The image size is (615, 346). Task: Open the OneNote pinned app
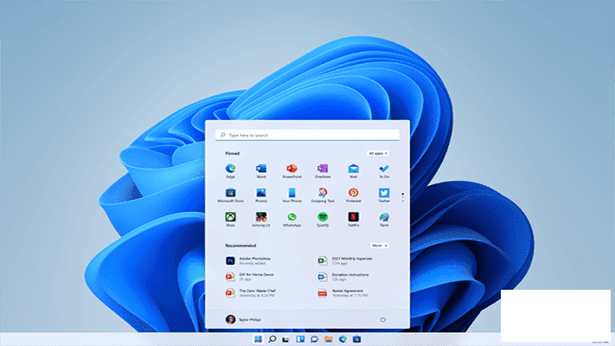point(323,170)
